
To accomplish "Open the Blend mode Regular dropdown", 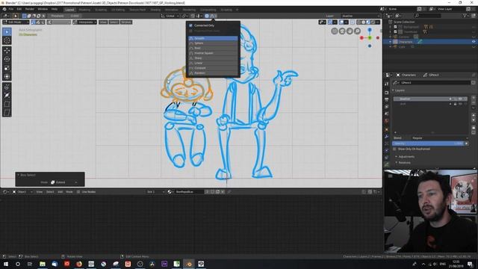I will tap(439, 137).
